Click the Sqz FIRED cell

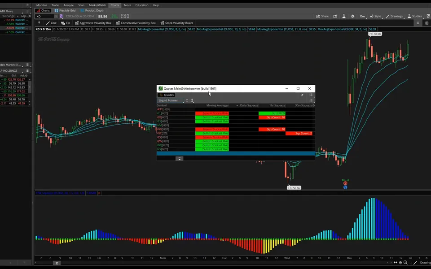coord(272,113)
